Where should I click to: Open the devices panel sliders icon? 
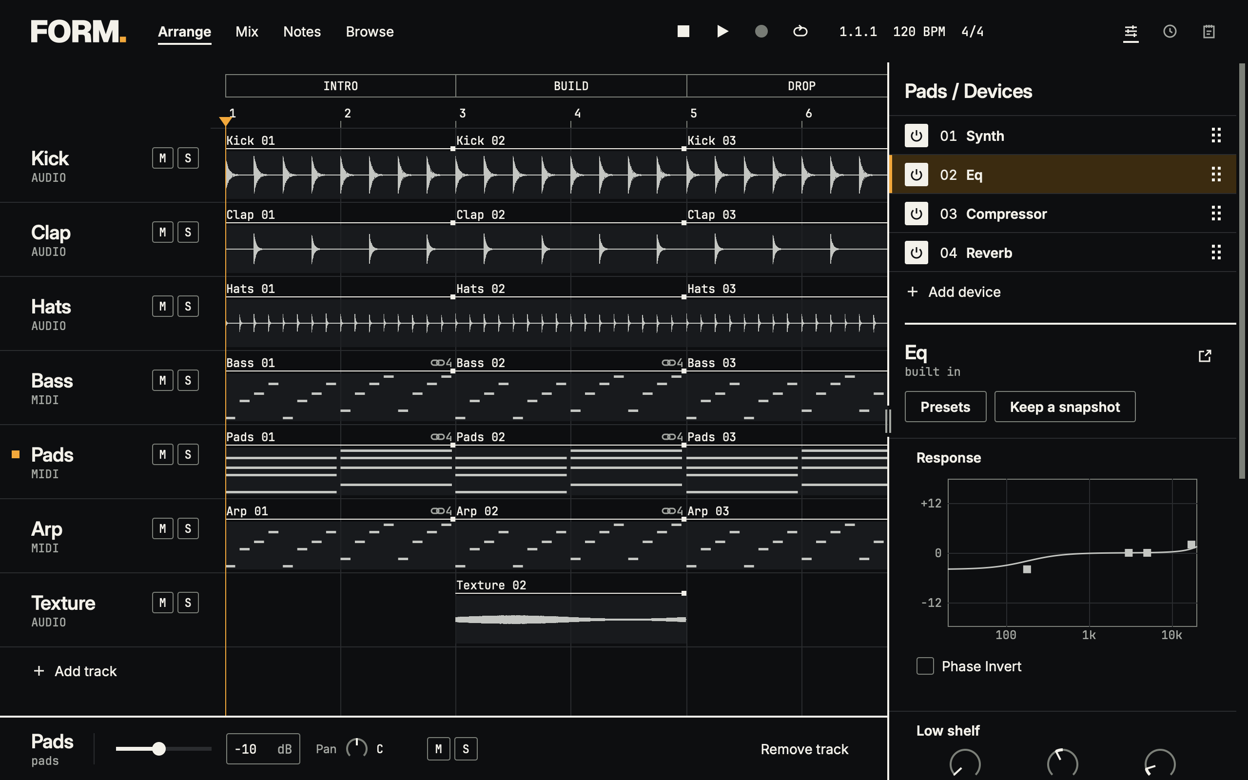tap(1131, 32)
